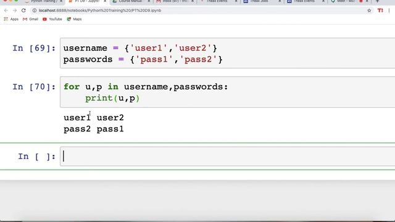Click the 'In [ ]:' prompt label
This screenshot has height=222, width=395.
click(x=37, y=157)
